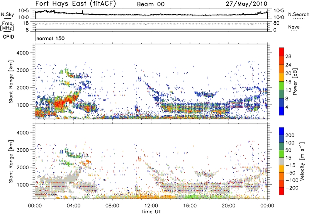The height and width of the screenshot is (214, 309).
Task: Select the "Freq. [MHz]" axis label
Action: (7, 26)
